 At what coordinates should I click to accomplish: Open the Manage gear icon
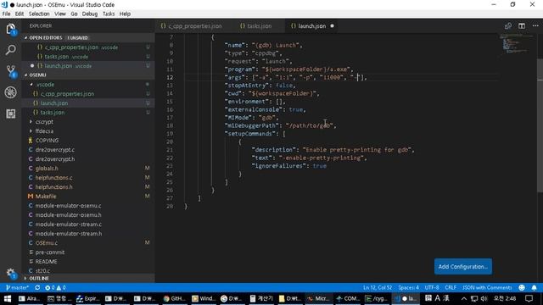tap(11, 273)
